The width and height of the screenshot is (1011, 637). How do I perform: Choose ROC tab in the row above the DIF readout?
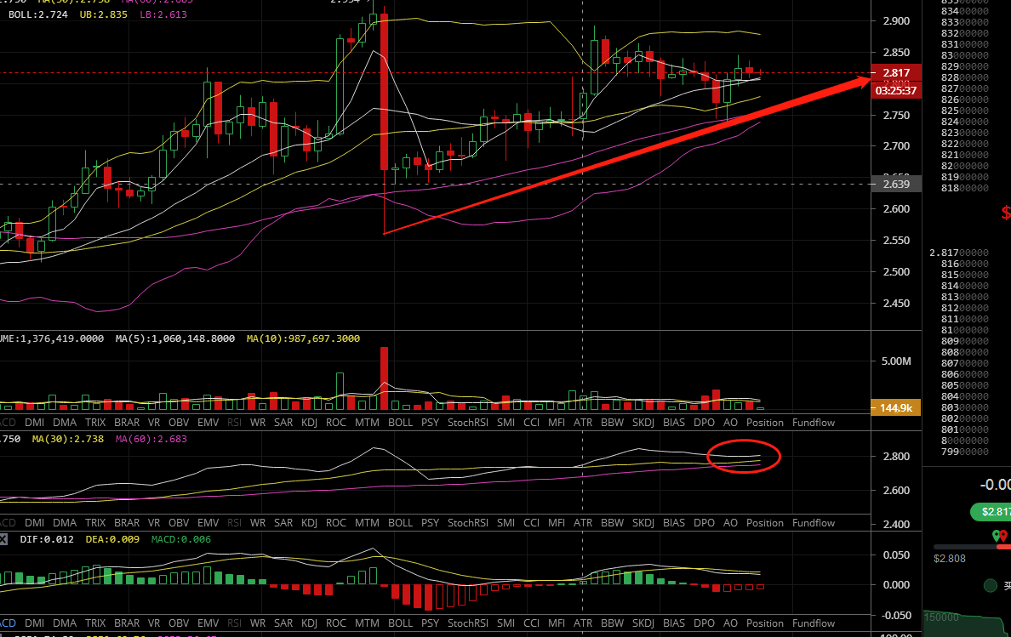click(x=336, y=523)
